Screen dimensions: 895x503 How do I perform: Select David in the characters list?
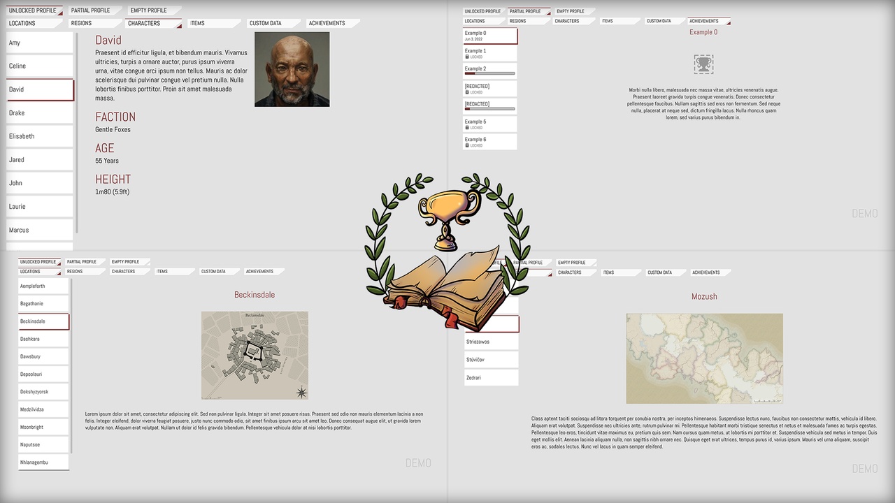[x=40, y=89]
